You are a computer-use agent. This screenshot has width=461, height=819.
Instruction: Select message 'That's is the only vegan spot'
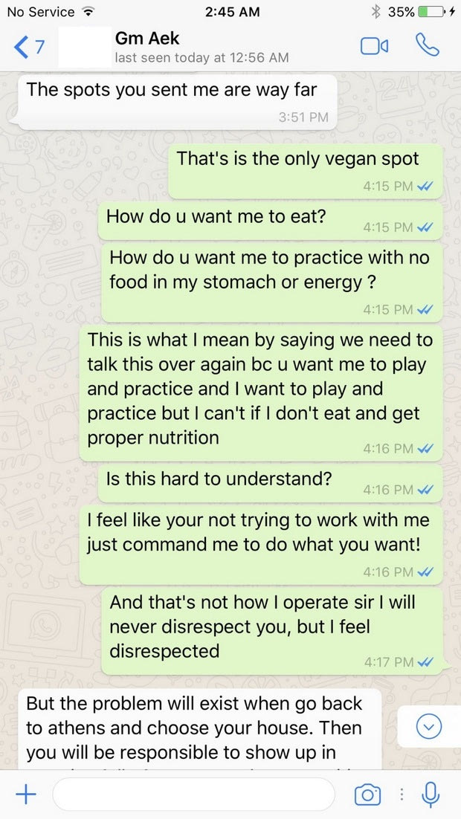[x=306, y=172]
